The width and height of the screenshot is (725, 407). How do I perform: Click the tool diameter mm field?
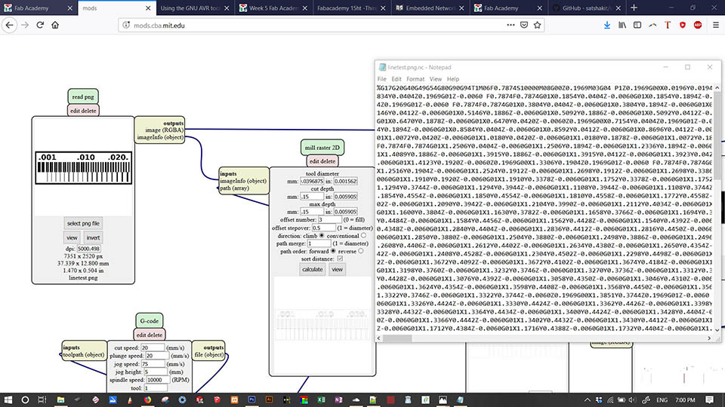[x=312, y=182]
